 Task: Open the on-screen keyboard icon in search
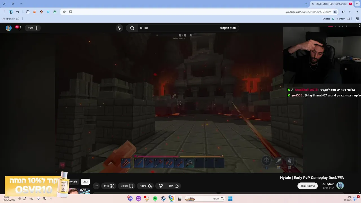point(146,28)
